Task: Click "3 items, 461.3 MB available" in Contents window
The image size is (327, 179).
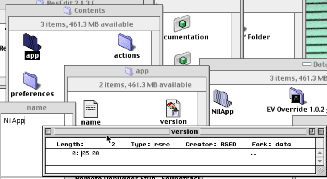Action: tap(87, 24)
